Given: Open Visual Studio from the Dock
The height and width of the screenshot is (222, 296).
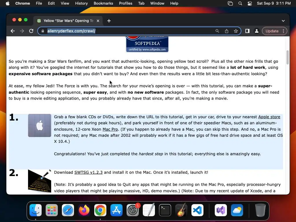Looking at the screenshot, I should [x=221, y=210].
